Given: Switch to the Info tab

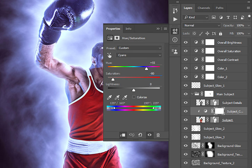Looking at the screenshot, I should point(128,29).
